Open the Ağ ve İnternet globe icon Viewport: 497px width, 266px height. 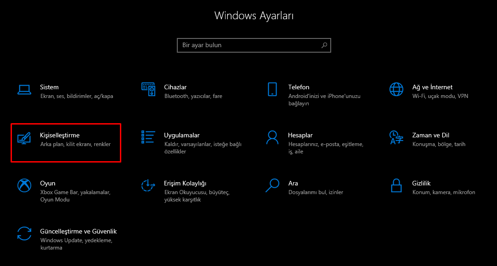(396, 89)
